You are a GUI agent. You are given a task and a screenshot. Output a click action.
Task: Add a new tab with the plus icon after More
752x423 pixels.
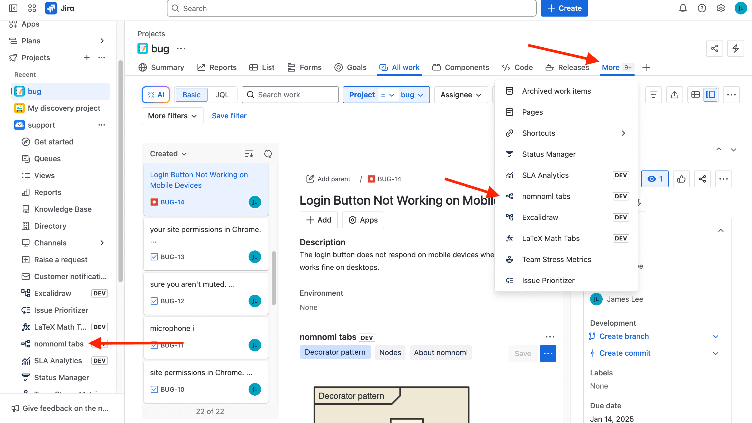646,67
